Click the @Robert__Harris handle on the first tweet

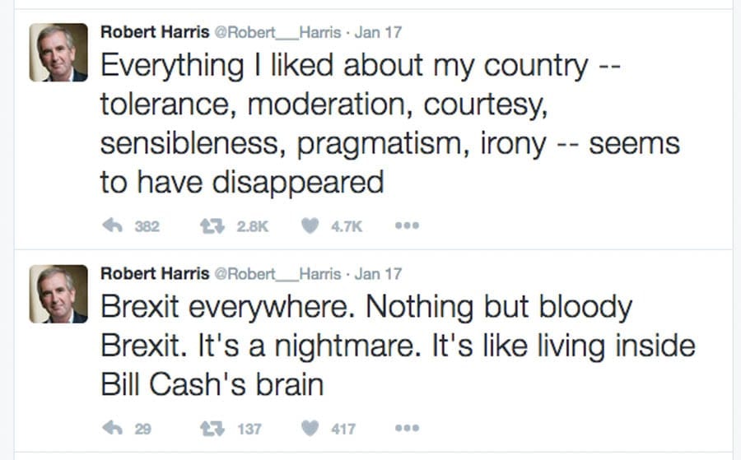[x=277, y=32]
